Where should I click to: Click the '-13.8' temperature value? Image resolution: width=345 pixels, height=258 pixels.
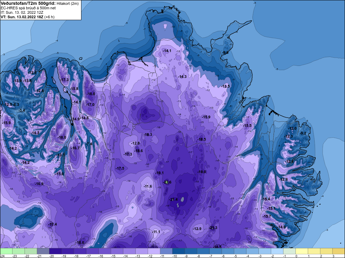tap(28, 81)
